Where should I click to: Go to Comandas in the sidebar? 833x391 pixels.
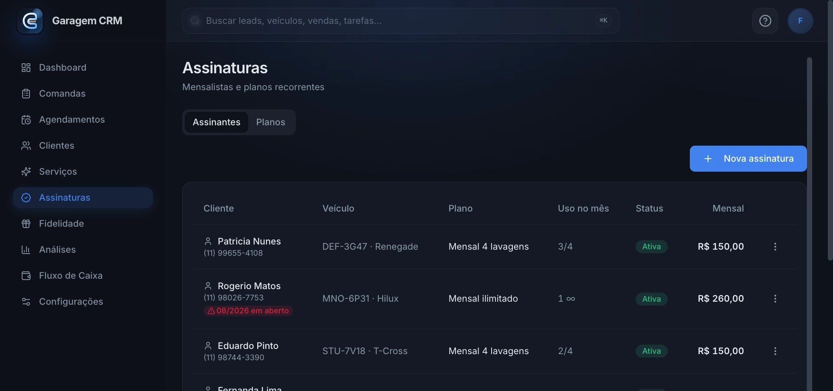point(83,94)
